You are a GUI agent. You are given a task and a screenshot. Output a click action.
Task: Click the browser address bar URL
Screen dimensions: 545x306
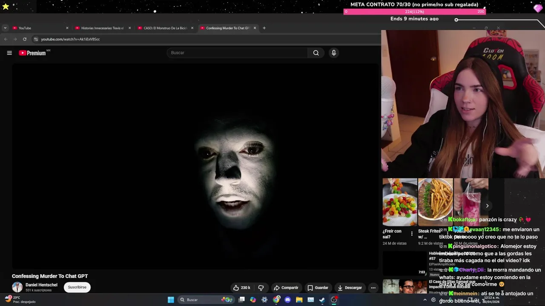click(x=70, y=39)
